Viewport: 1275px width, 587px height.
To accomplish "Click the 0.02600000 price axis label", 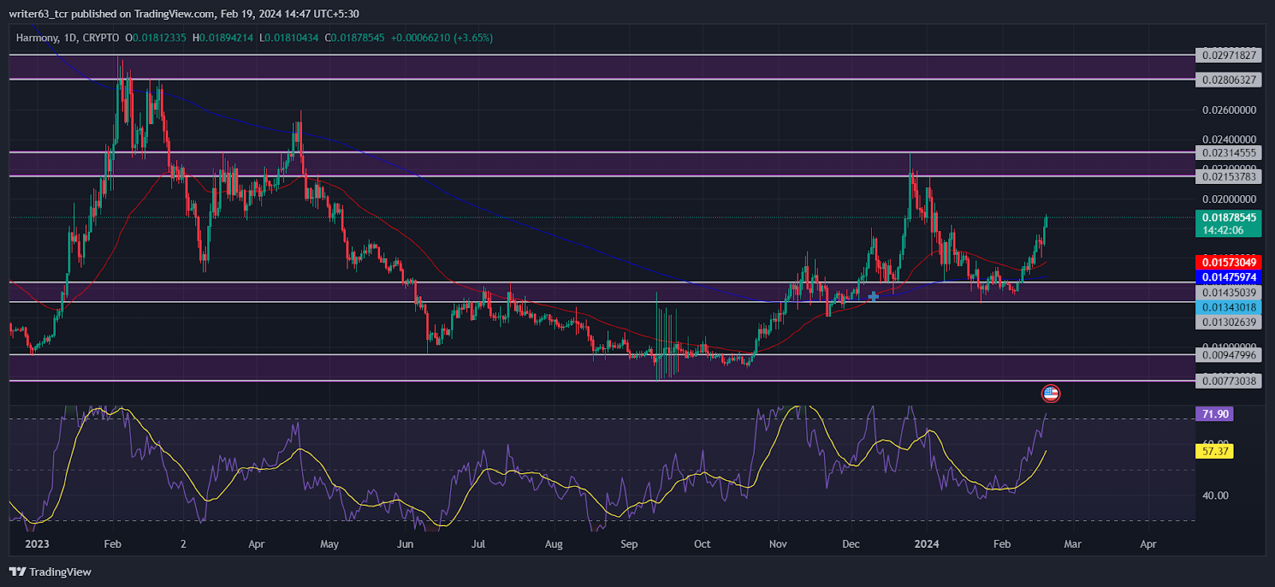I will pos(1229,110).
